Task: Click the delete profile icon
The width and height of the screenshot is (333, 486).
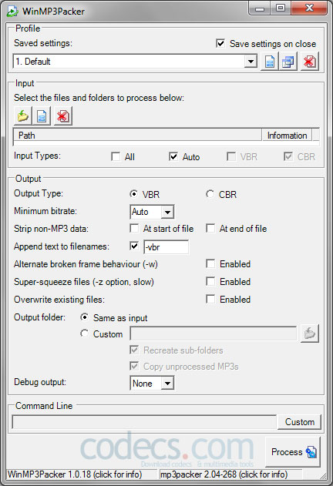Action: pos(309,62)
